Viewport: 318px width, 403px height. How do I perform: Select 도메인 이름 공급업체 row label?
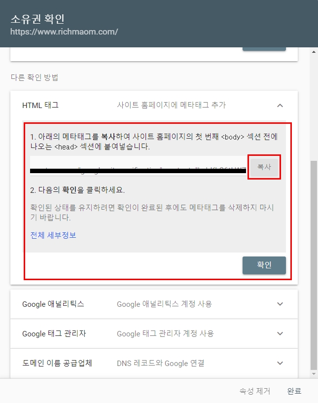click(57, 363)
